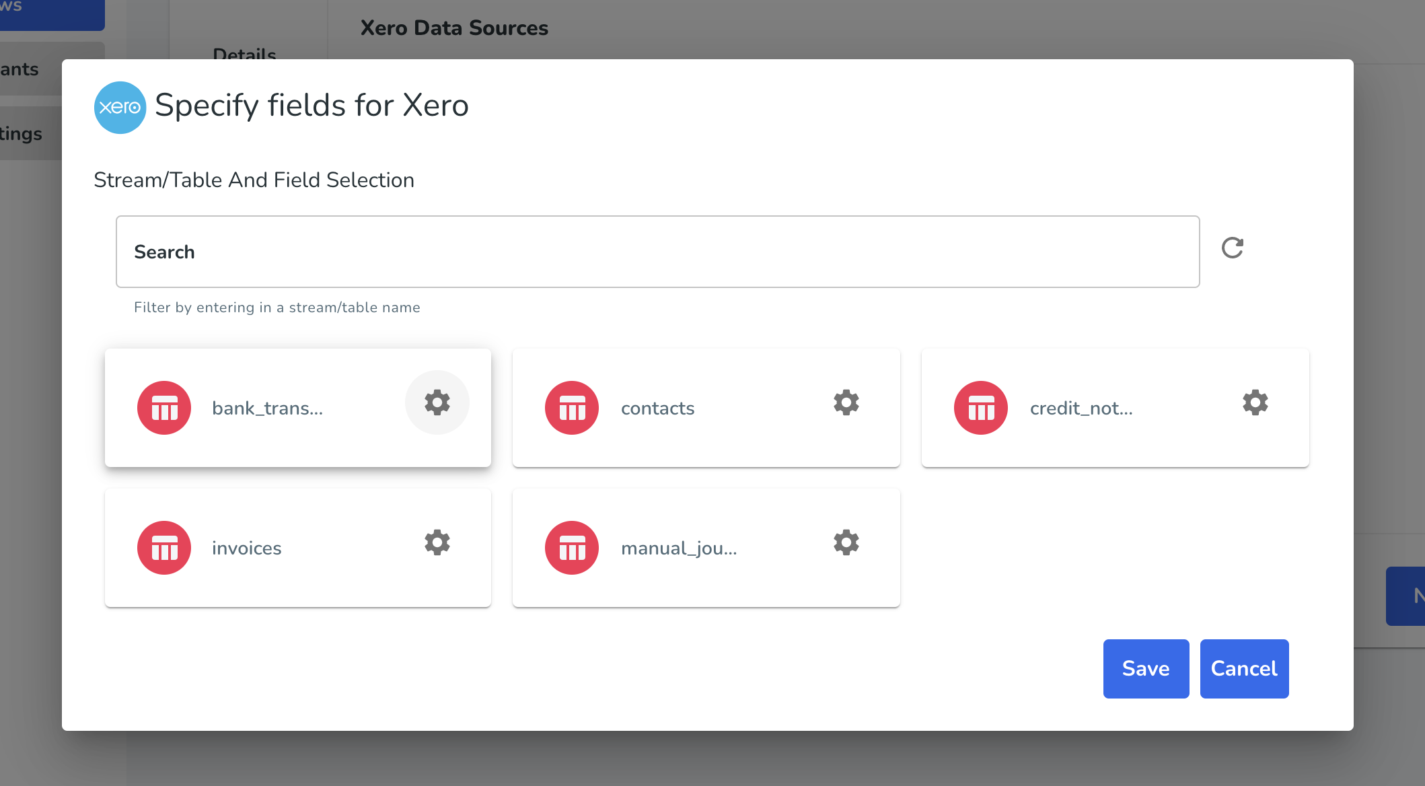The image size is (1425, 786).
Task: Select the bank_trans... stream name
Action: coord(268,408)
